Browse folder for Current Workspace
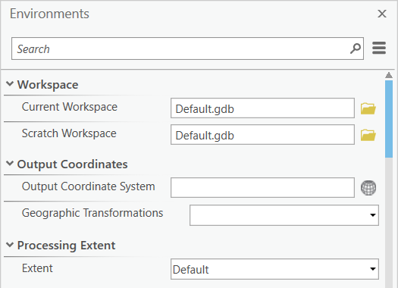Screen dimensions: 398x288 (x=368, y=108)
